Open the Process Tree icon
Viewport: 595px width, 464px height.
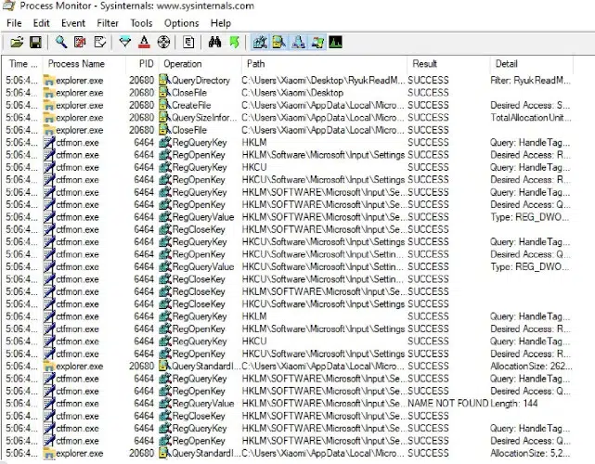pyautogui.click(x=188, y=42)
